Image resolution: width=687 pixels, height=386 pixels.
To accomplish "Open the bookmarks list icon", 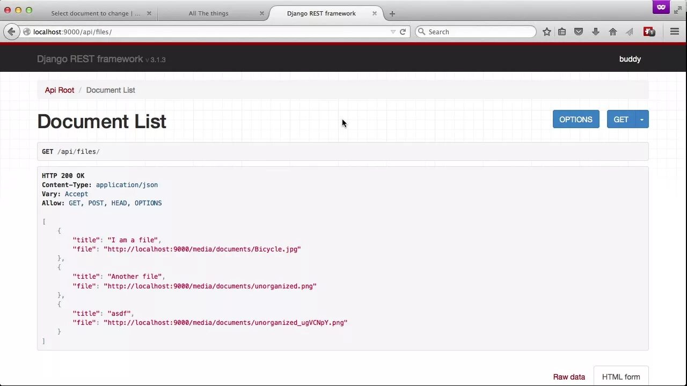I will click(562, 32).
